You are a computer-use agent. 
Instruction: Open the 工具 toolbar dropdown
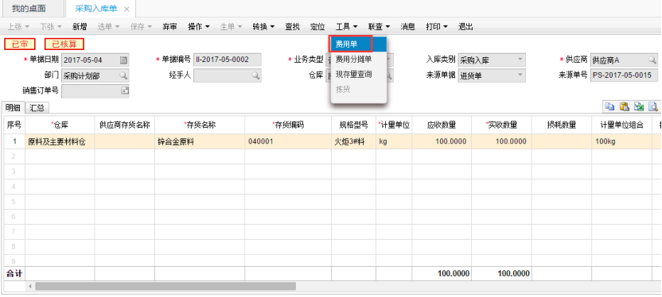[347, 27]
